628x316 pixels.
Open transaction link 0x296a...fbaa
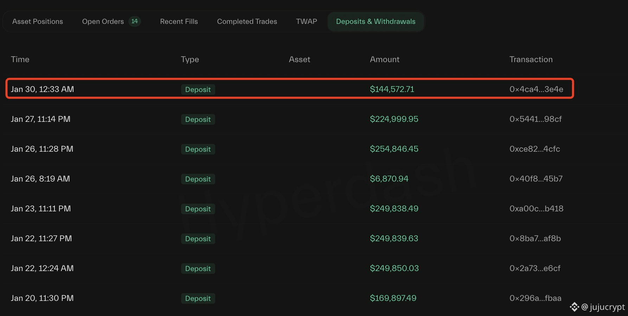coord(535,298)
